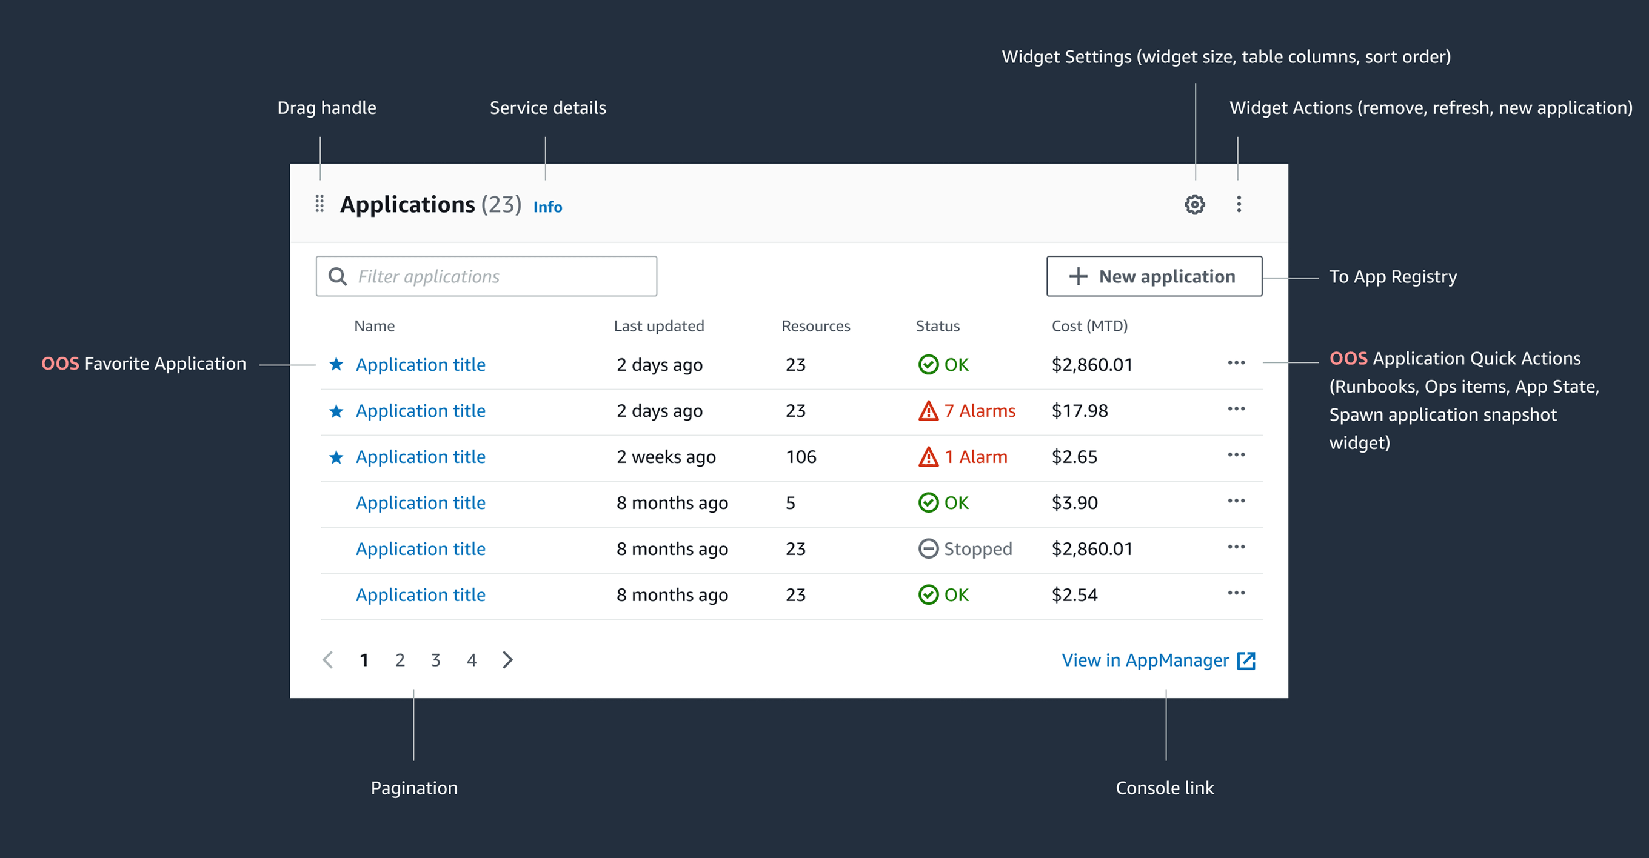Open widget actions vertical ellipsis menu
This screenshot has height=858, width=1649.
(1239, 204)
